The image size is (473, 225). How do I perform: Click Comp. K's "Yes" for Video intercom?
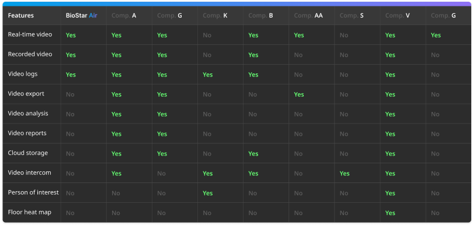207,174
